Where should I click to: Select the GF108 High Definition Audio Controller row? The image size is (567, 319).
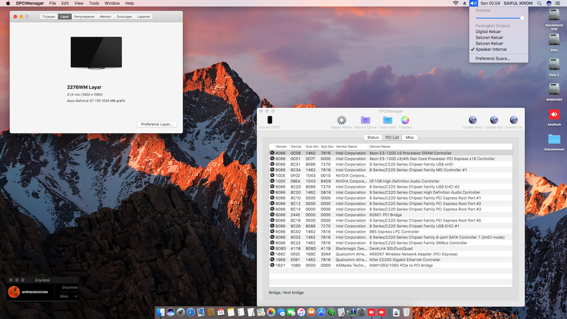(390, 181)
